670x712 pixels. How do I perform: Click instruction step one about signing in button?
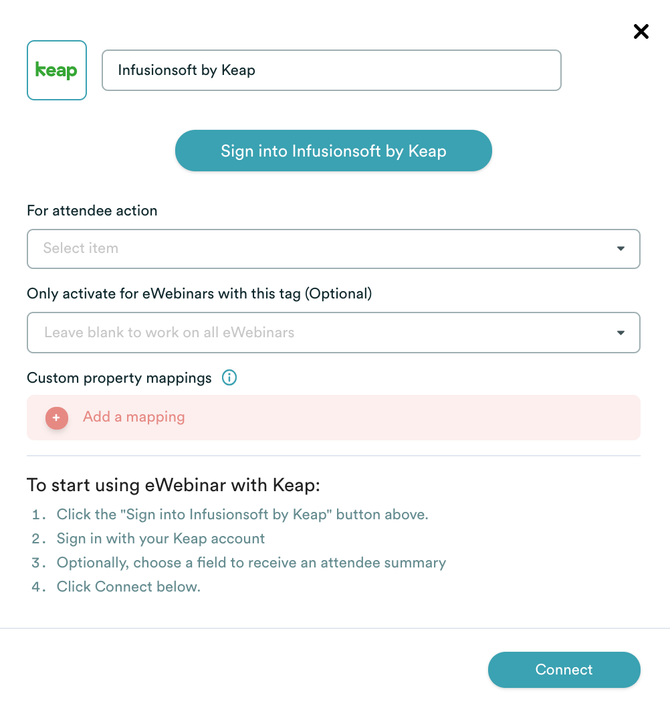242,515
